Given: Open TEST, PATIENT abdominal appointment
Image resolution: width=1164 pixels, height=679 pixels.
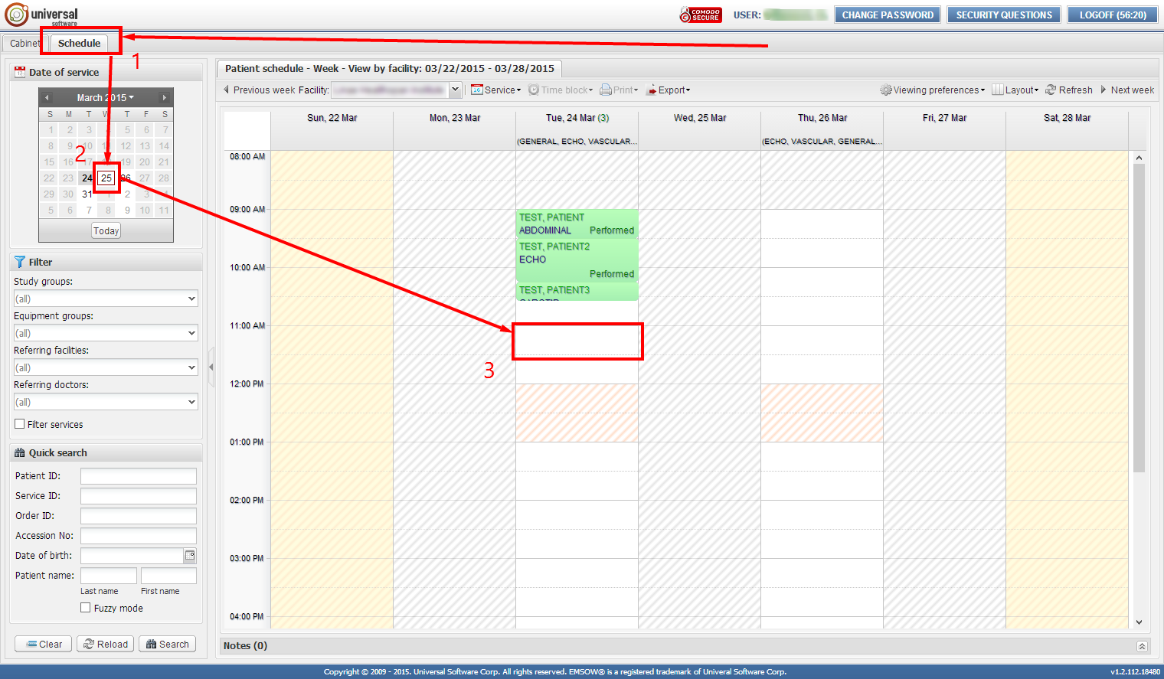Looking at the screenshot, I should click(577, 224).
